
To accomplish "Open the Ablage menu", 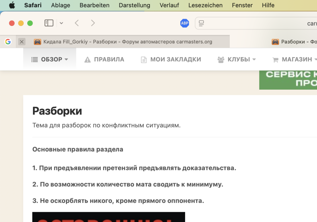I will tap(61, 5).
